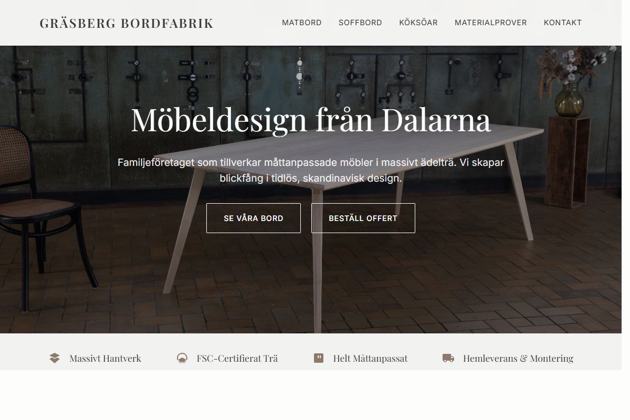630x420 pixels.
Task: Click the stacked layers icon beside Massivt Hantverk
Action: [x=55, y=358]
